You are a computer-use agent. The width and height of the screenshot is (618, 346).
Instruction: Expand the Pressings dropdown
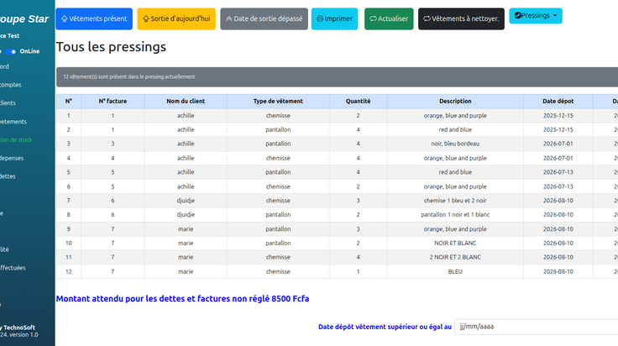point(536,16)
